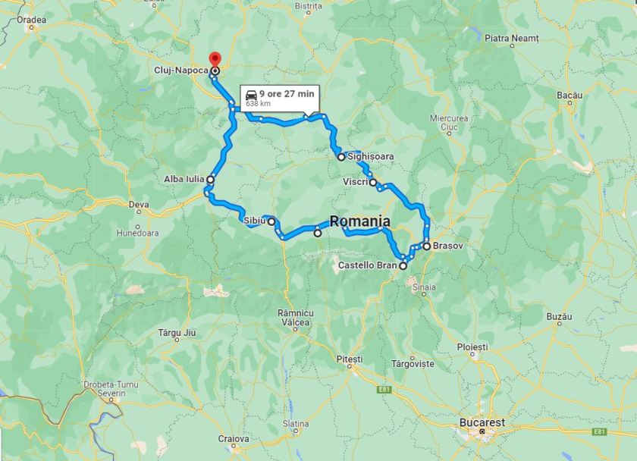
Task: Select the Viscri waypoint marker
Action: pos(373,183)
